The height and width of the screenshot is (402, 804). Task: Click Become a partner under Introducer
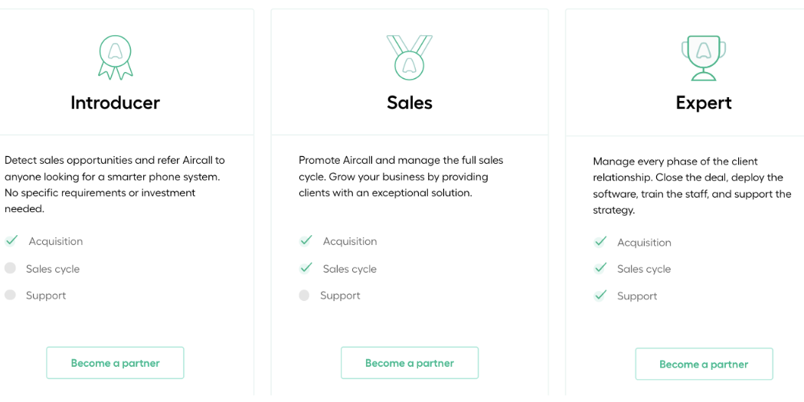116,363
